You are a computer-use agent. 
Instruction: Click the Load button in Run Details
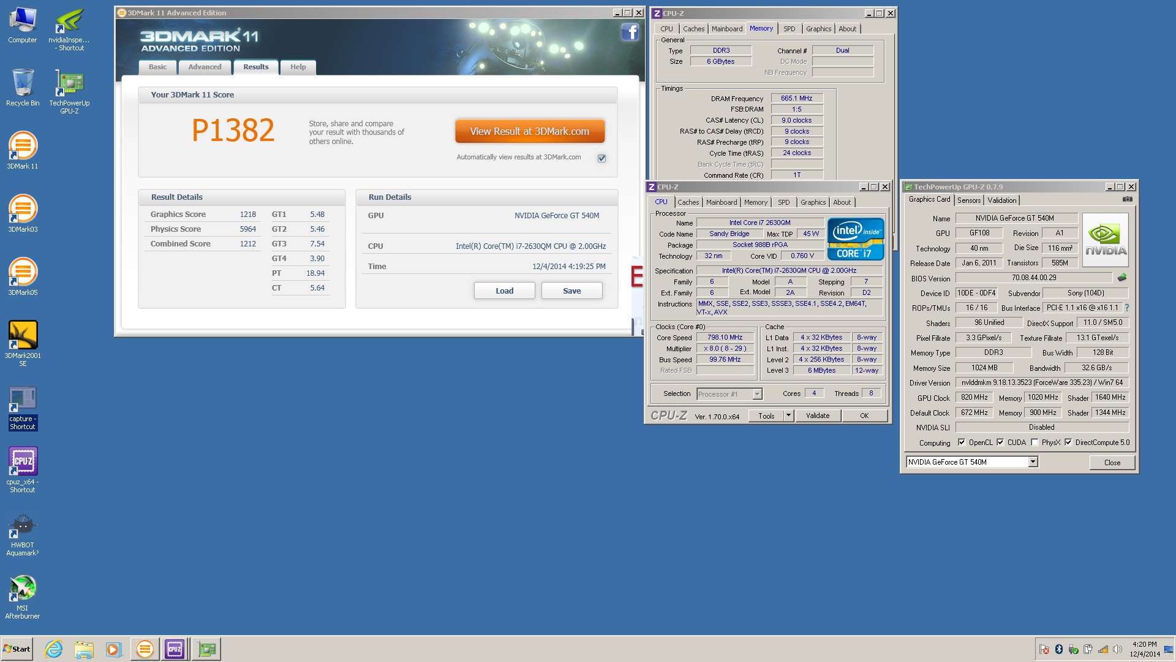tap(504, 291)
